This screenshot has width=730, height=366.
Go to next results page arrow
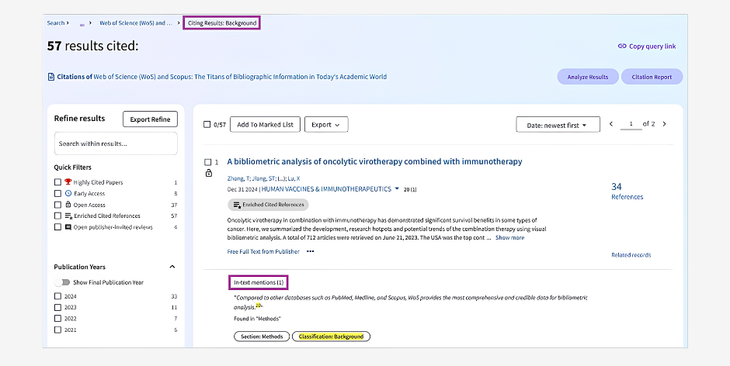pos(664,124)
